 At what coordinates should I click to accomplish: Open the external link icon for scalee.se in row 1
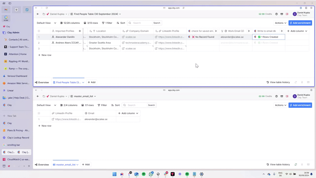coord(123,37)
